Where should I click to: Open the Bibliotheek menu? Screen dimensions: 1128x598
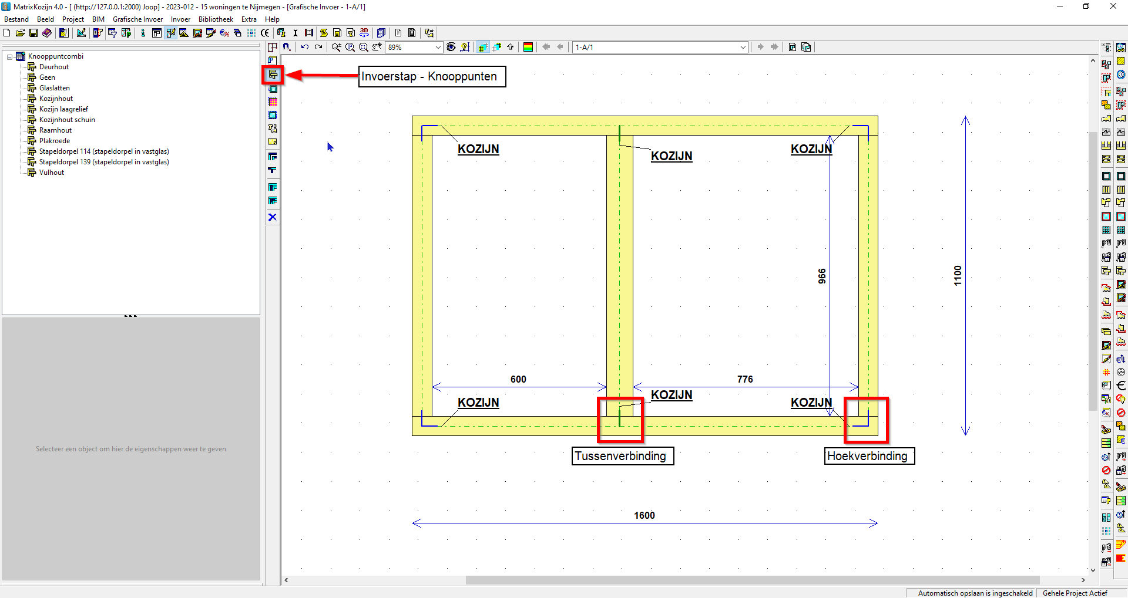[216, 19]
